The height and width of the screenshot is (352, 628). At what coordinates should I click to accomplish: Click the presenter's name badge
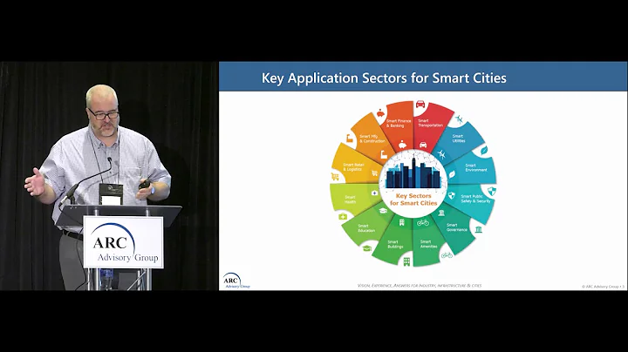point(112,193)
